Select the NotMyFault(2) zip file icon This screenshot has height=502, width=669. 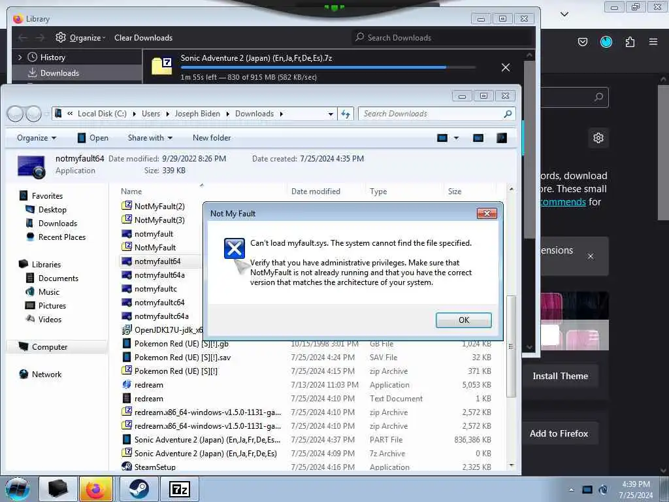click(x=126, y=206)
